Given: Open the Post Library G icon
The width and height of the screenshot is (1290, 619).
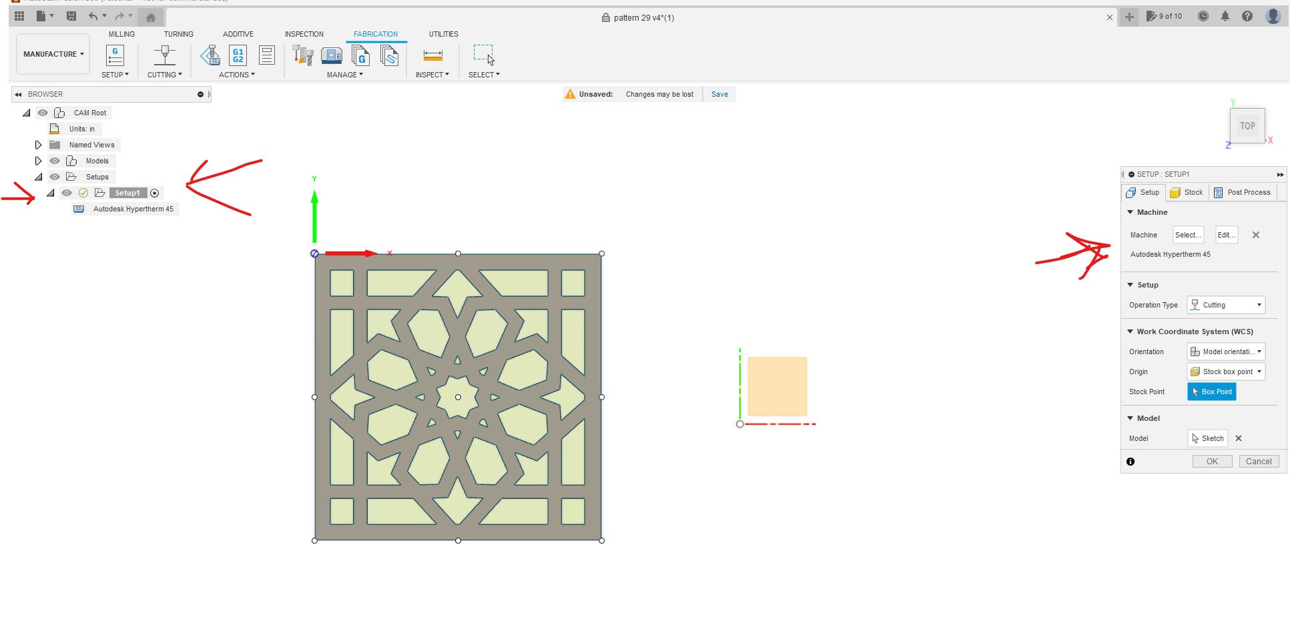Looking at the screenshot, I should 360,55.
